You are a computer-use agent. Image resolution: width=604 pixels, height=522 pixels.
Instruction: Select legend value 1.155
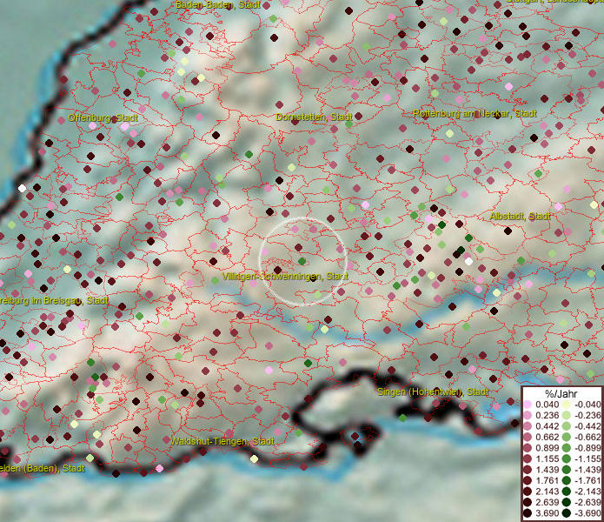point(547,458)
